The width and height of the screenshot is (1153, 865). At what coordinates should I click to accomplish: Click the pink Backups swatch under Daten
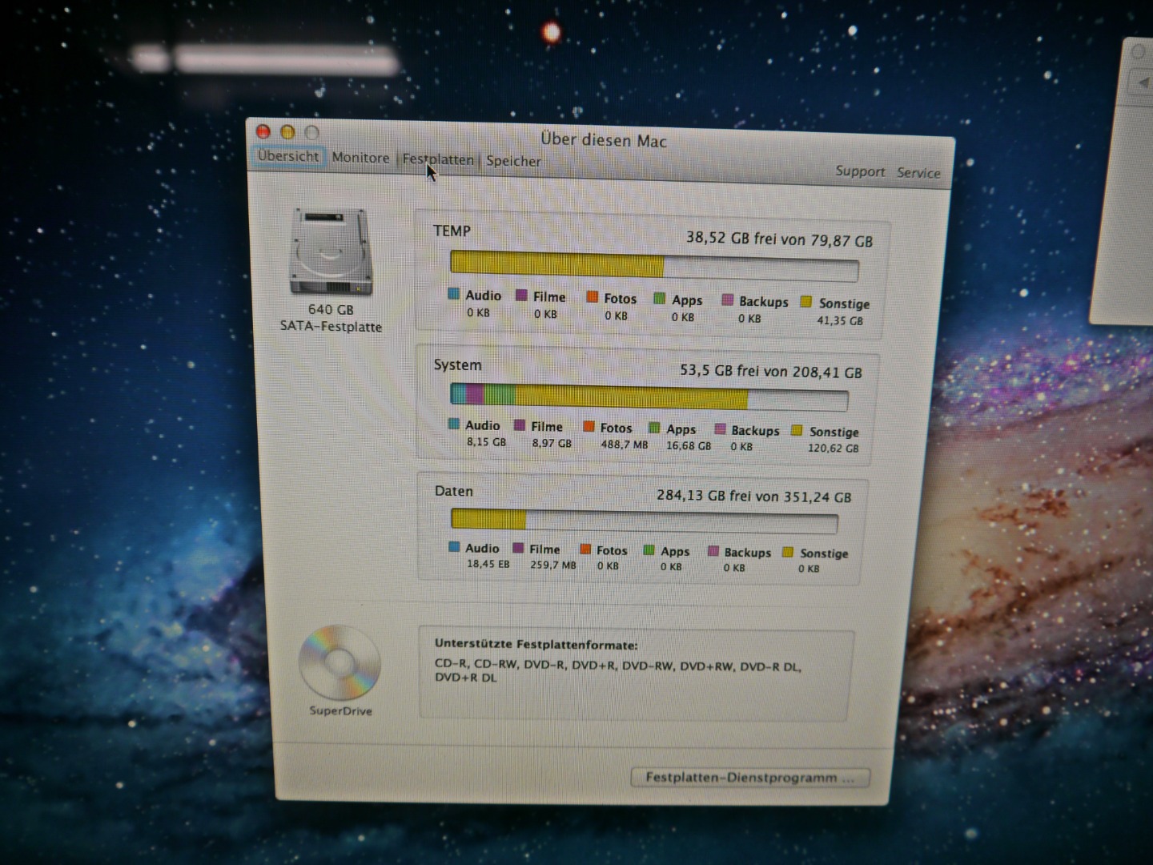(x=713, y=551)
